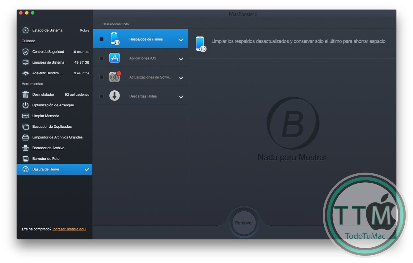
Task: Click Deseleccionar Todo button
Action: [x=115, y=24]
